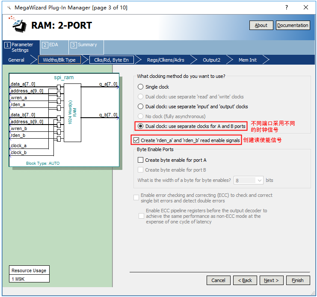Go to the General settings step
This screenshot has width=317, height=297.
coord(16,60)
